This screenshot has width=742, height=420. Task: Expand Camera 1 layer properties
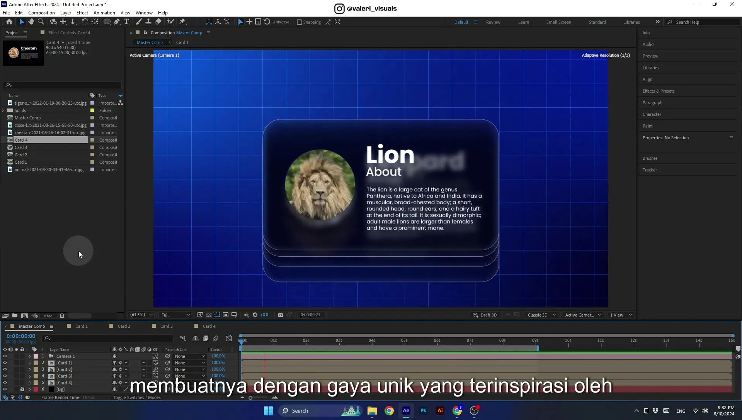pyautogui.click(x=30, y=356)
